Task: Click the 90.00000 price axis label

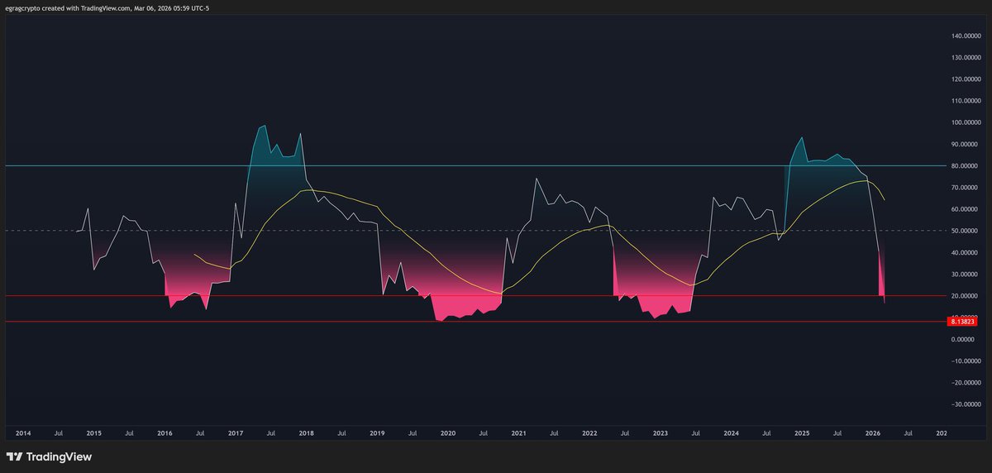Action: click(966, 144)
